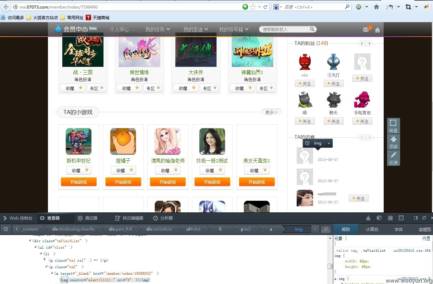Viewport: 433px width, 284px height.
Task: Expand the 我的足迹 menu
Action: (x=196, y=29)
